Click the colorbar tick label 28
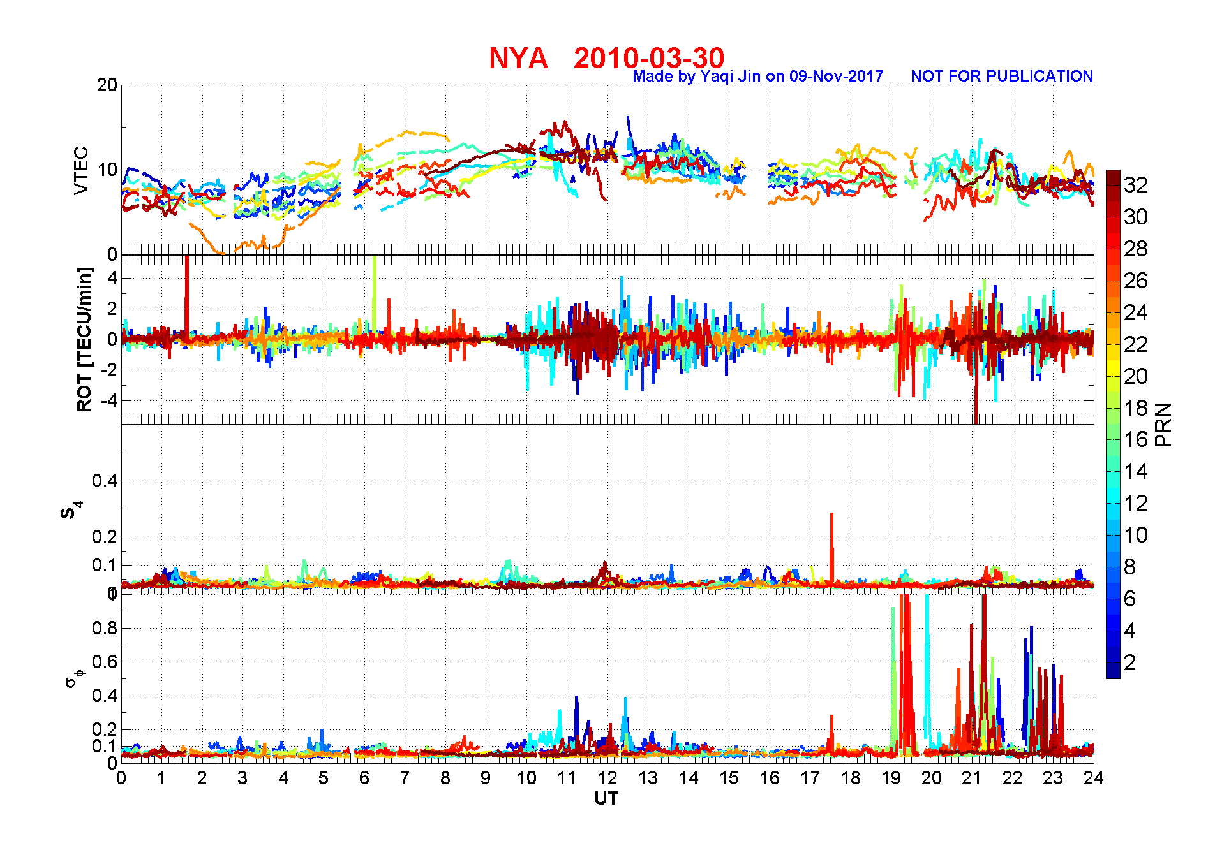The width and height of the screenshot is (1215, 848). coord(1136,249)
